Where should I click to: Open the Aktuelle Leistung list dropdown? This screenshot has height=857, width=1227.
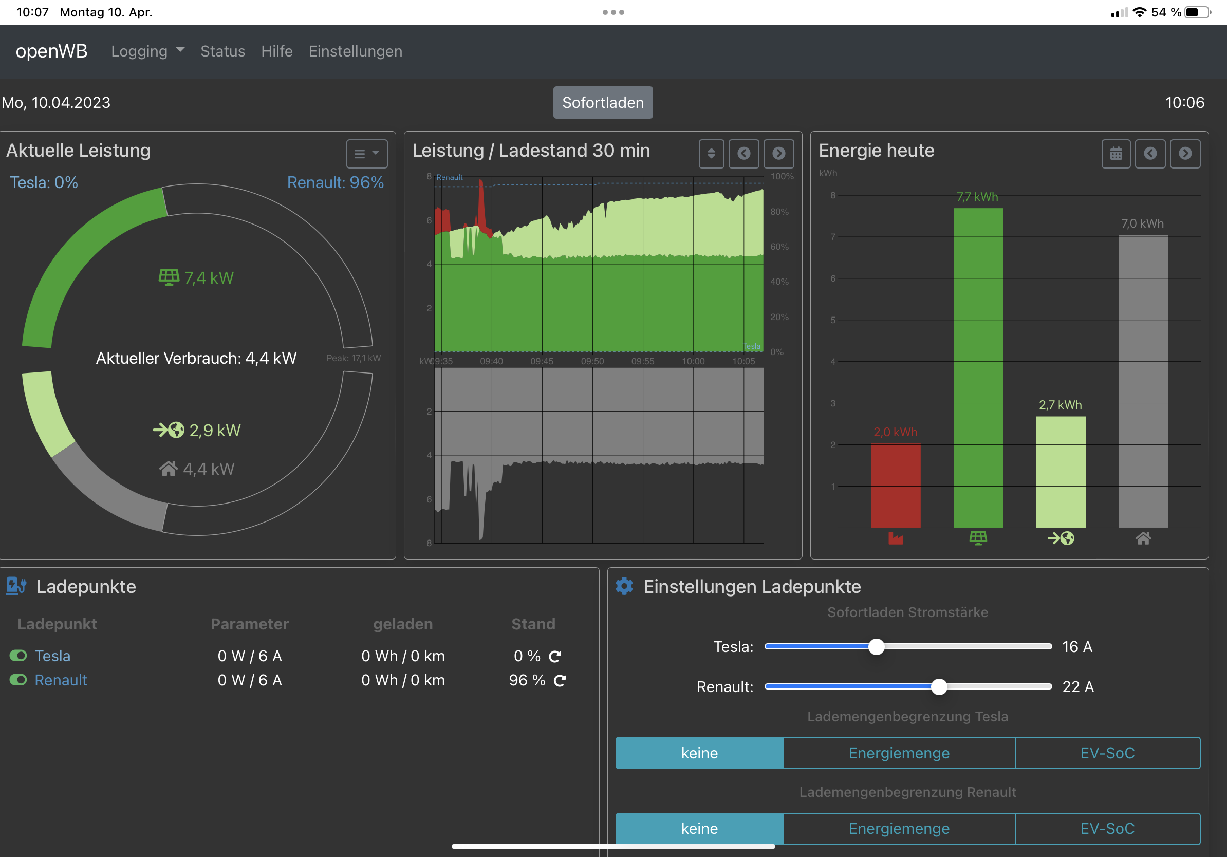(366, 154)
